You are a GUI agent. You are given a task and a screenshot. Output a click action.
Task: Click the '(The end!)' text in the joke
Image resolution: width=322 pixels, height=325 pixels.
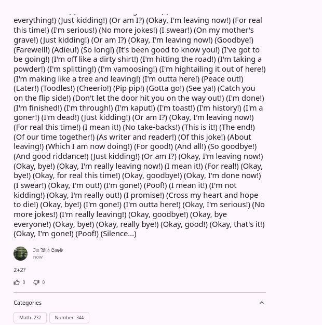coord(237,127)
